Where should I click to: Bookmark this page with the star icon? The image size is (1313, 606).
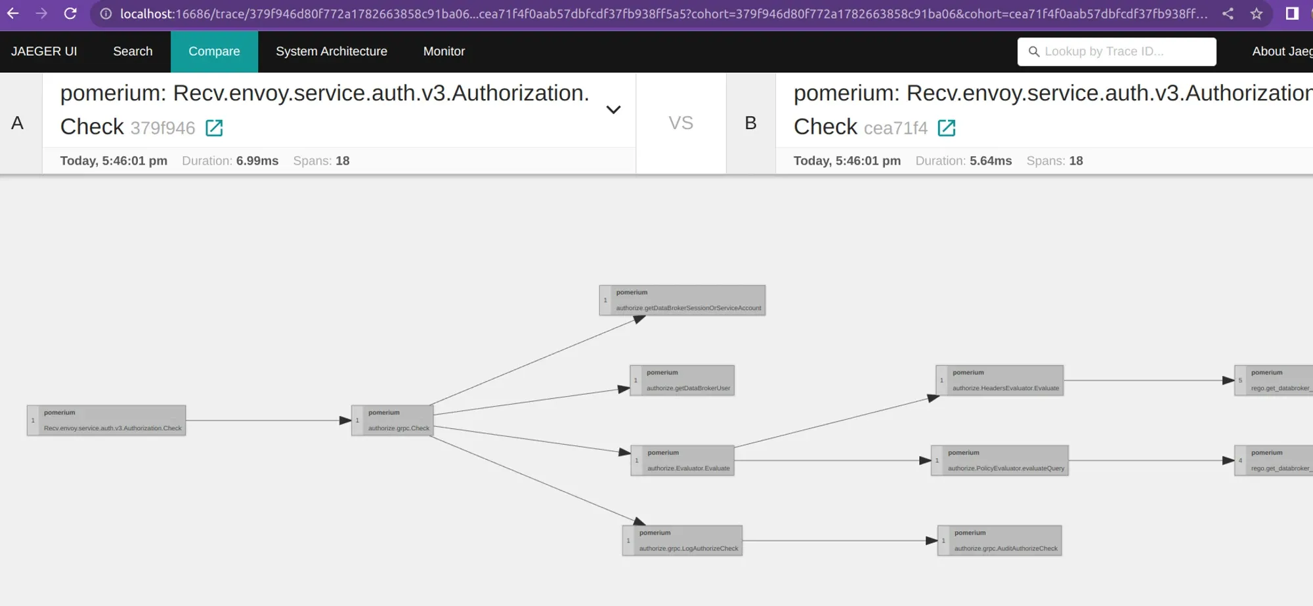1257,14
